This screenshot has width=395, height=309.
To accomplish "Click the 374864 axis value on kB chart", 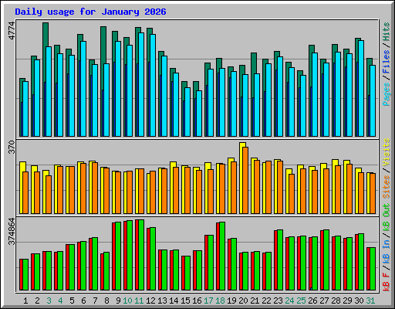I will 12,231.
